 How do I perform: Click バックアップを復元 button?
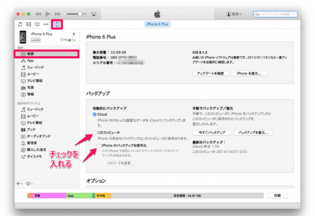tap(253, 133)
